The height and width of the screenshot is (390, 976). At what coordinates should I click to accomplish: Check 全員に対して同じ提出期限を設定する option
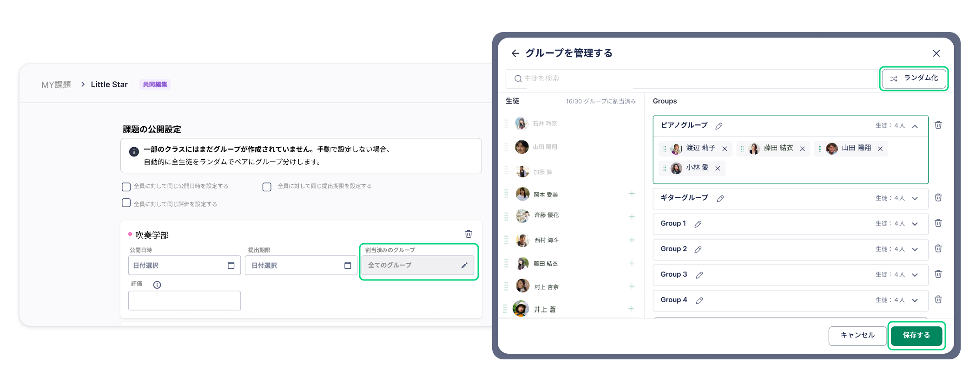(x=267, y=187)
